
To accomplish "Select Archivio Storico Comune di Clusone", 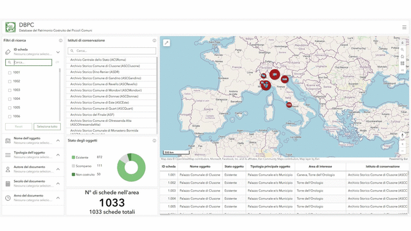I will click(111, 66).
